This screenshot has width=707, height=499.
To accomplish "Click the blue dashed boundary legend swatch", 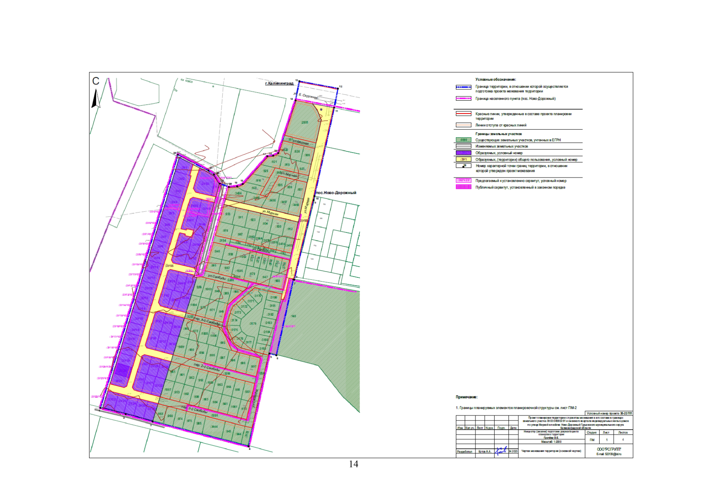I will [x=463, y=87].
